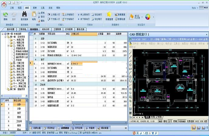Screen dimensions: 209x136
Task: Click 上方插入行 insert row above
Action: click(x=54, y=14)
